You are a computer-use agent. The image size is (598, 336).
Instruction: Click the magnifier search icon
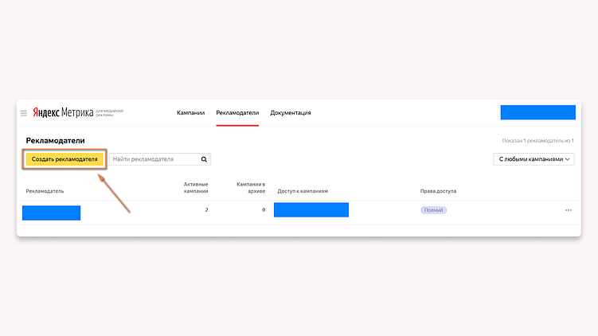[204, 159]
